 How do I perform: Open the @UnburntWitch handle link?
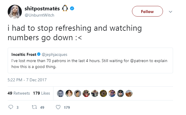[x=39, y=15]
